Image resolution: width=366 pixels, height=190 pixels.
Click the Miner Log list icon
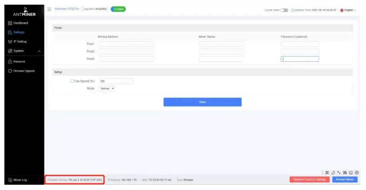coord(10,180)
